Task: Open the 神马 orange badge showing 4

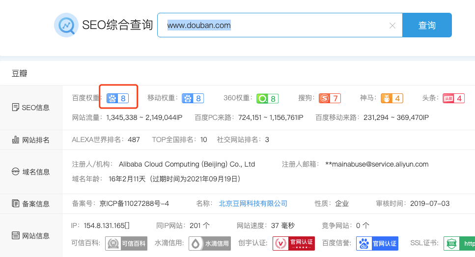Action: click(392, 98)
